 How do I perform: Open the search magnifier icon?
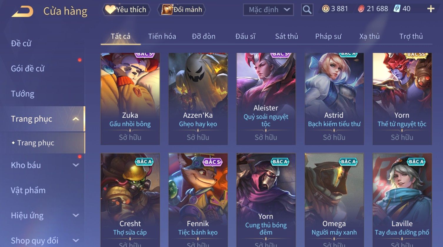(x=307, y=10)
